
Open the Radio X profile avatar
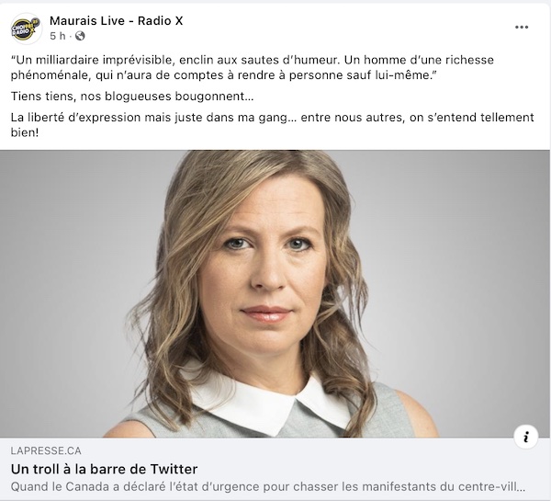(27, 28)
